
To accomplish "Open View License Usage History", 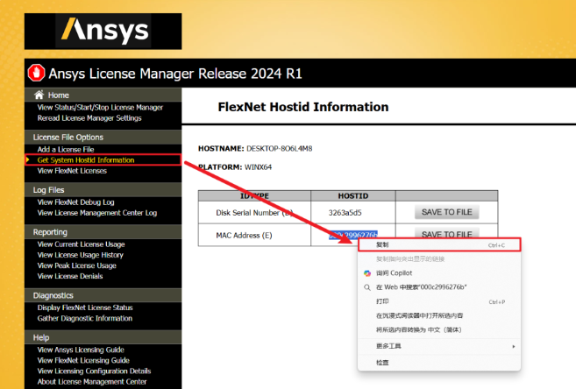I will click(x=80, y=255).
